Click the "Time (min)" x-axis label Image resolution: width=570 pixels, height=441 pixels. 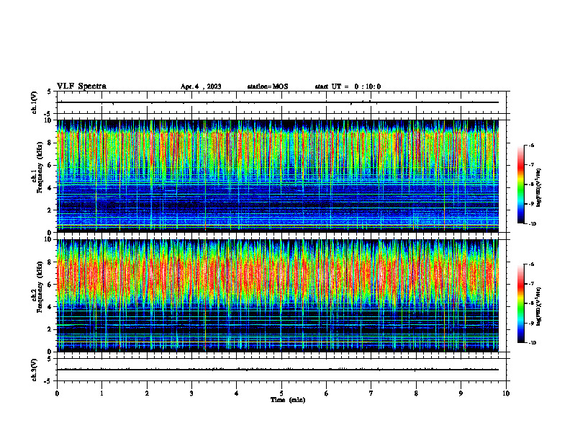[288, 400]
